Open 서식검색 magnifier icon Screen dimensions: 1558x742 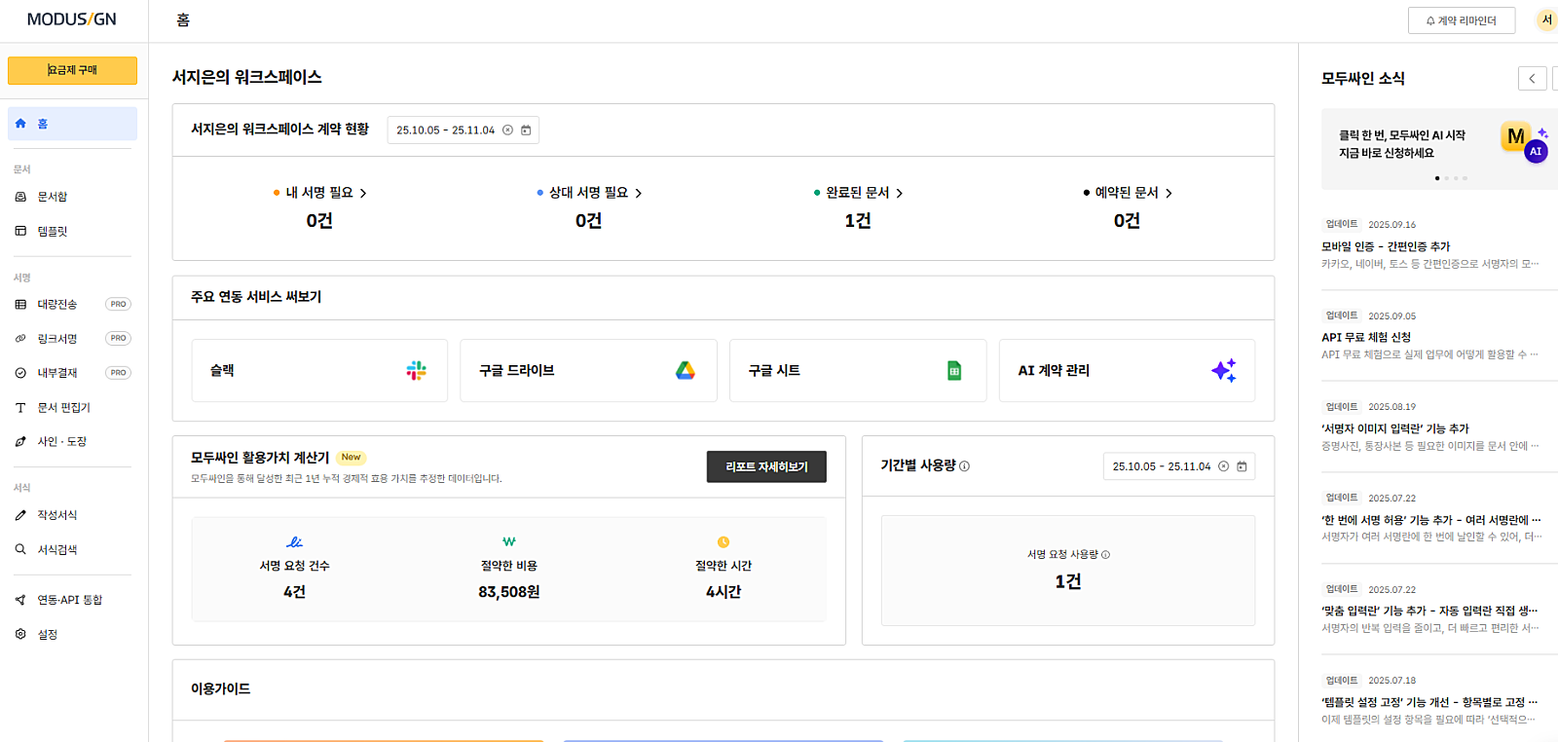click(x=20, y=549)
